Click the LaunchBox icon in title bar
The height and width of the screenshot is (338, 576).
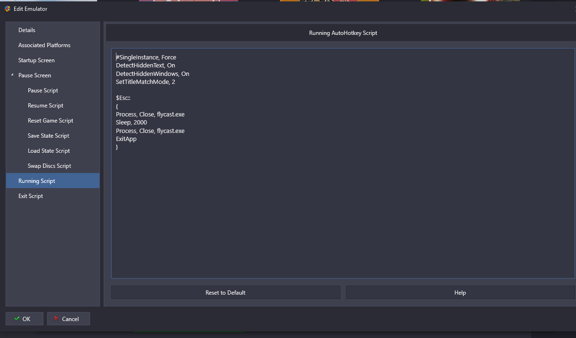(7, 9)
